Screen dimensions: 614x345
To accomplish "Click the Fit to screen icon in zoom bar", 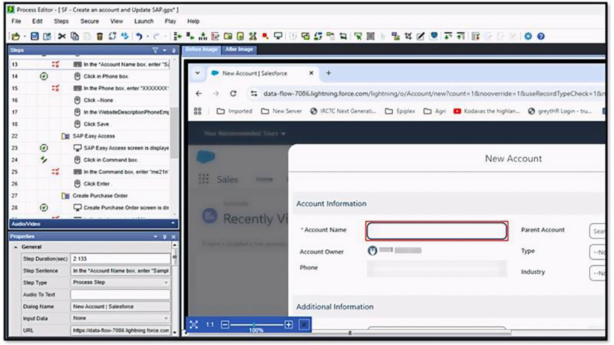I will (x=194, y=325).
